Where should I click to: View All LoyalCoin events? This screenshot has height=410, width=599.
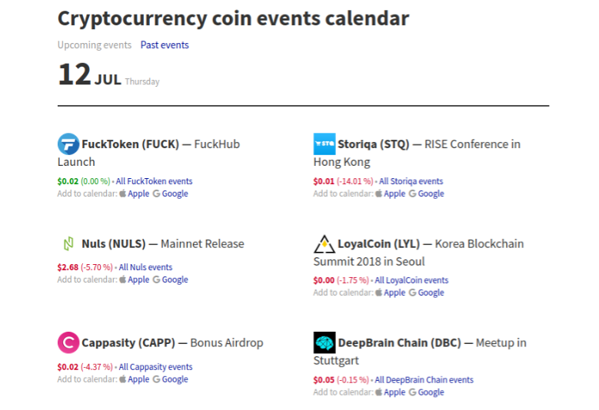(x=411, y=280)
